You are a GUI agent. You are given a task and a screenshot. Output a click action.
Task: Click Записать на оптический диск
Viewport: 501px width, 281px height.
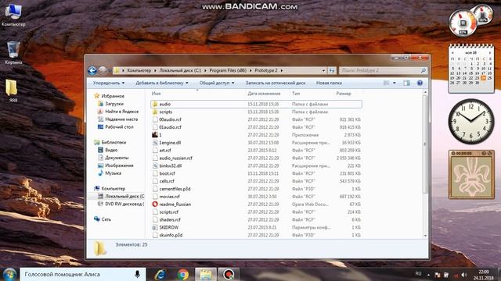276,83
